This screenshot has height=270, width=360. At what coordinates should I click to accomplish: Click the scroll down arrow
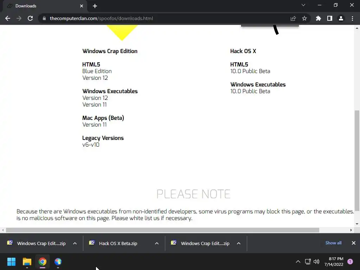point(357,224)
